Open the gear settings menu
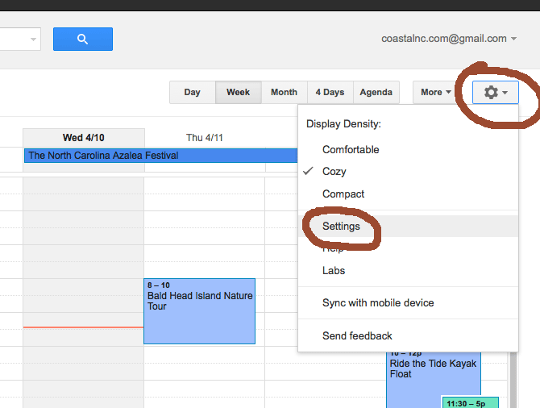 pos(495,93)
